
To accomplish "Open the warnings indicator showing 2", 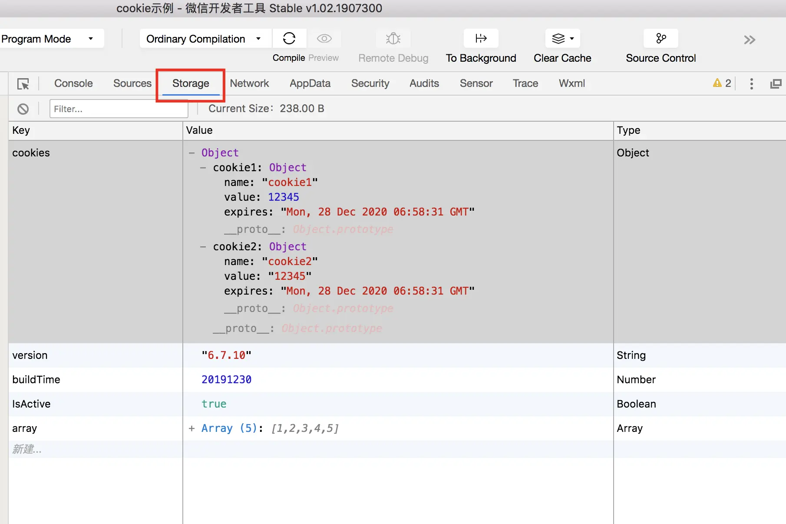I will tap(722, 83).
